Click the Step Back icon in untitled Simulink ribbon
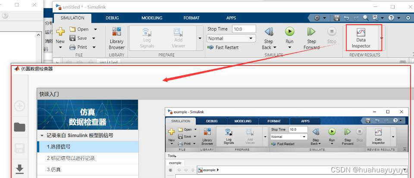The height and width of the screenshot is (178, 414). tap(269, 32)
